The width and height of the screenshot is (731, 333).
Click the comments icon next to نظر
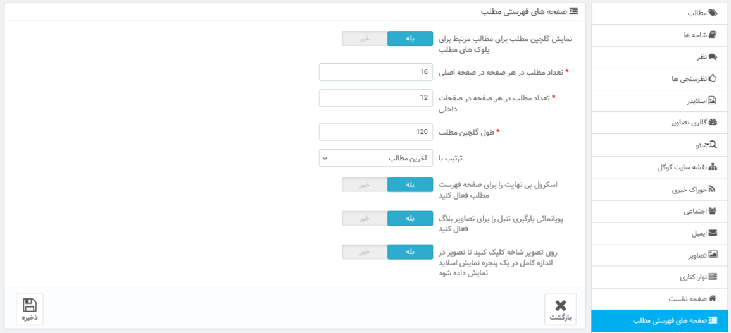tap(713, 57)
